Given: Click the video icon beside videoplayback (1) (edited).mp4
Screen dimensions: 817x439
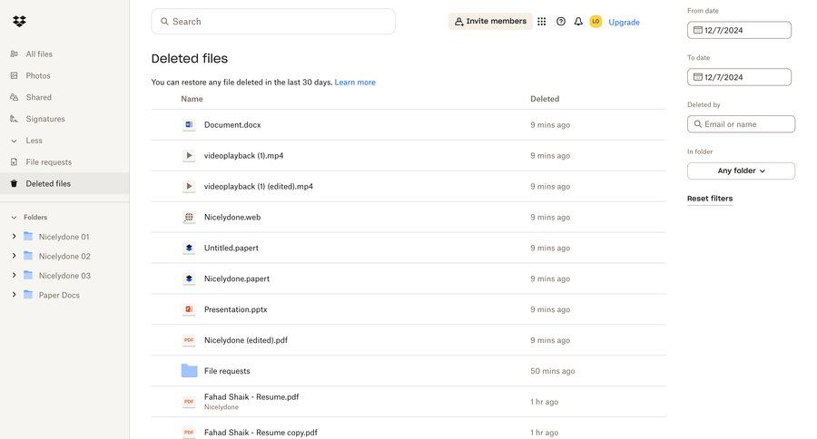Looking at the screenshot, I should pyautogui.click(x=189, y=187).
